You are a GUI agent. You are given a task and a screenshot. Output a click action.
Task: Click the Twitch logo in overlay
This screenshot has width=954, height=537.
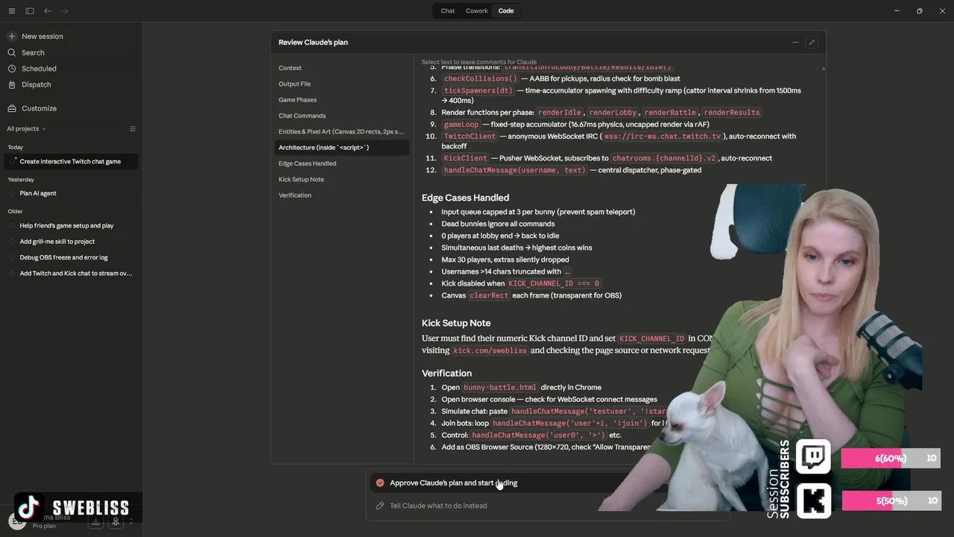pos(813,456)
